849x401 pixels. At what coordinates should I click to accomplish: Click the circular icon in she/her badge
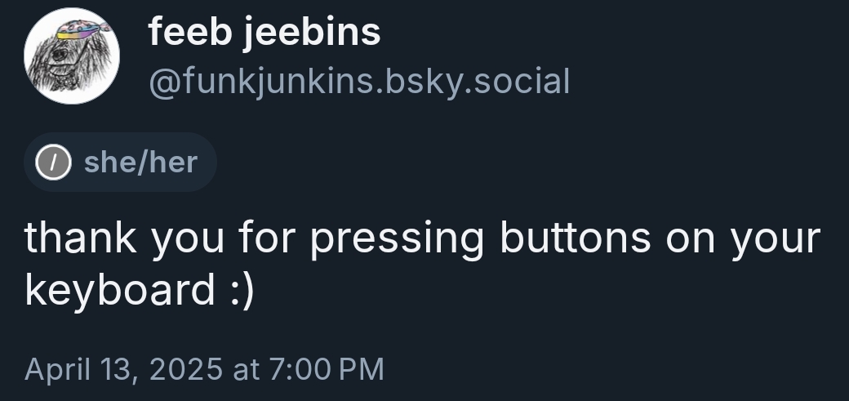50,162
